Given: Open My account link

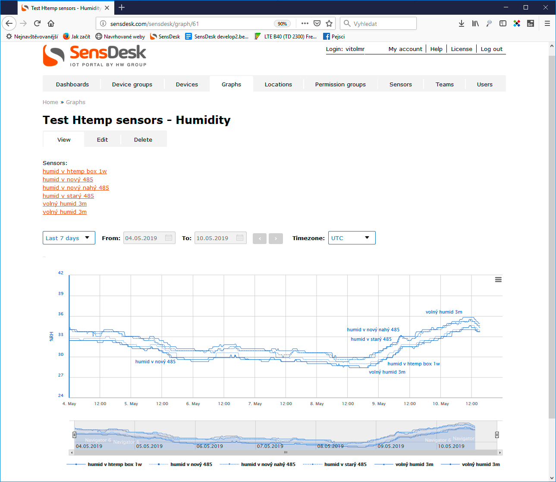Looking at the screenshot, I should point(405,49).
